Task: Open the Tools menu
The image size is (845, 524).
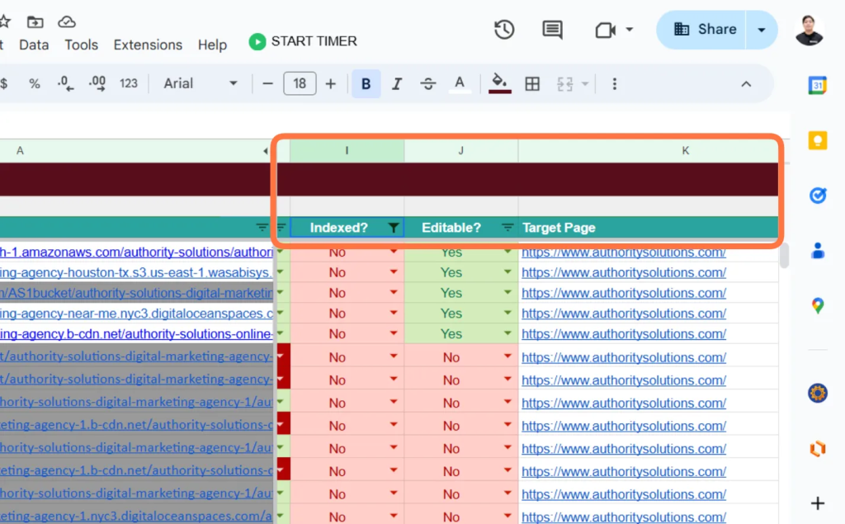Action: click(82, 45)
